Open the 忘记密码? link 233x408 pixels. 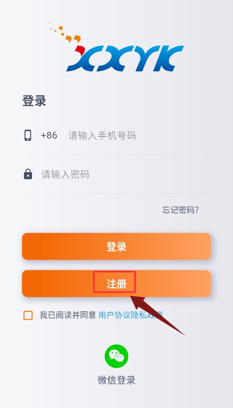click(x=181, y=210)
